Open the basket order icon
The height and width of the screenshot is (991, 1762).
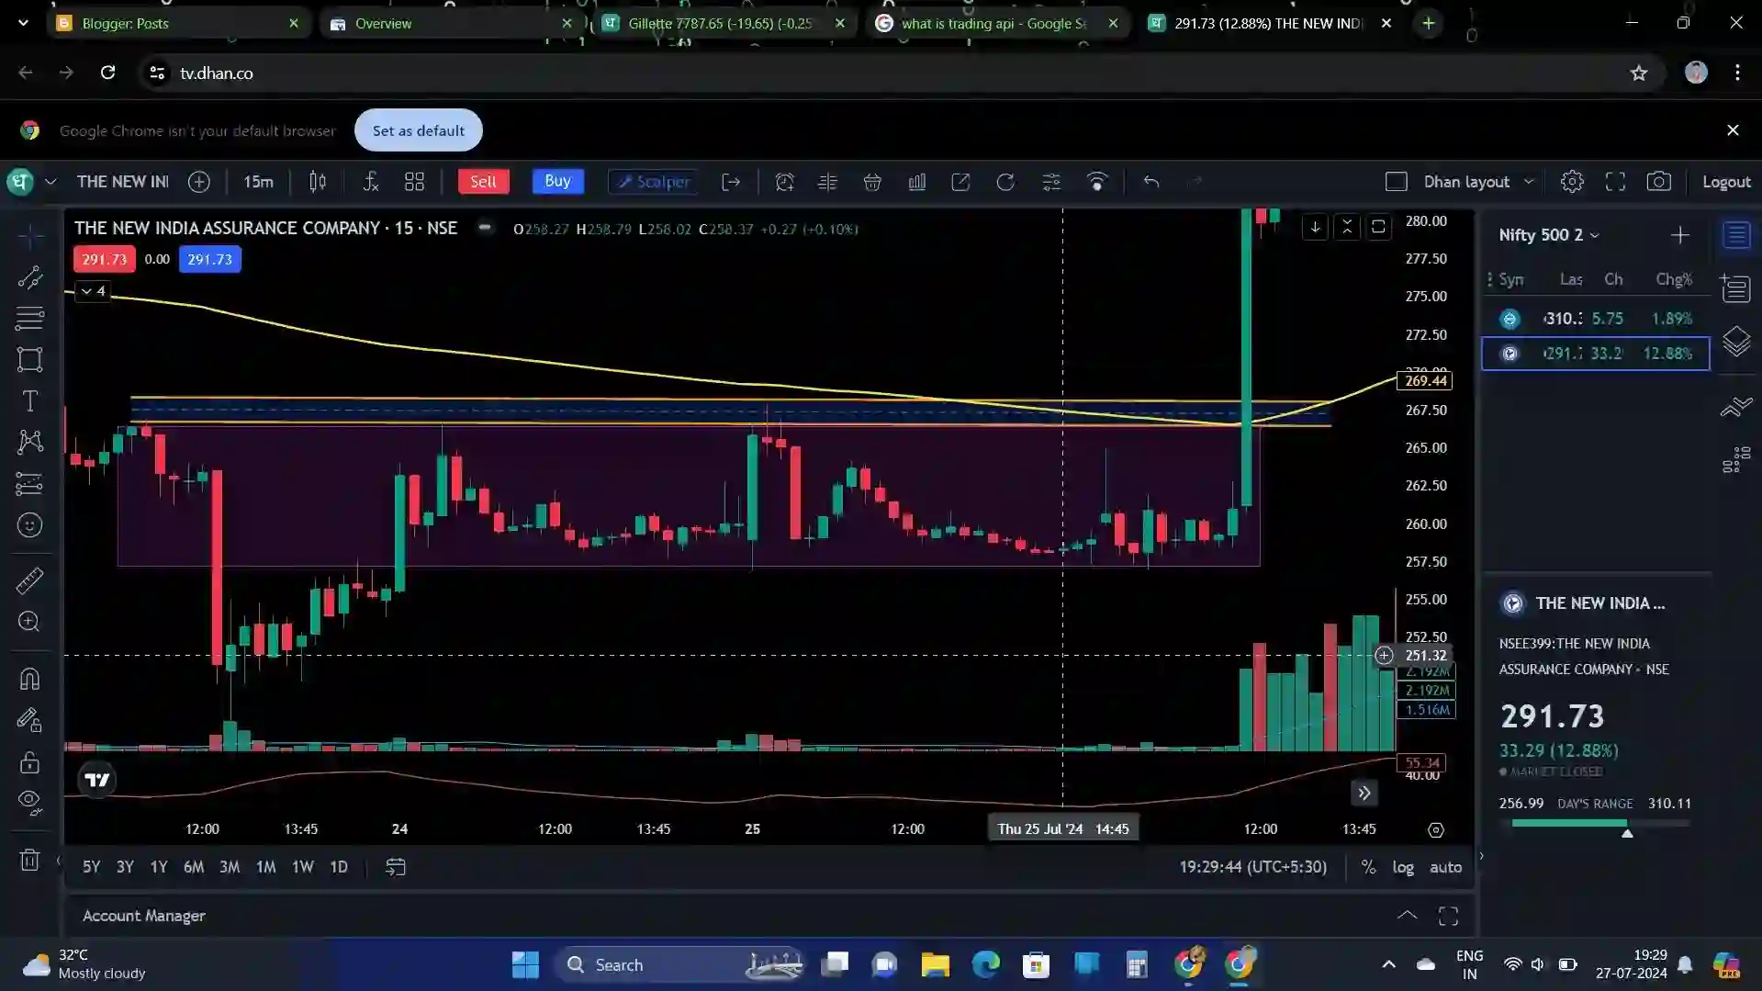click(x=872, y=182)
